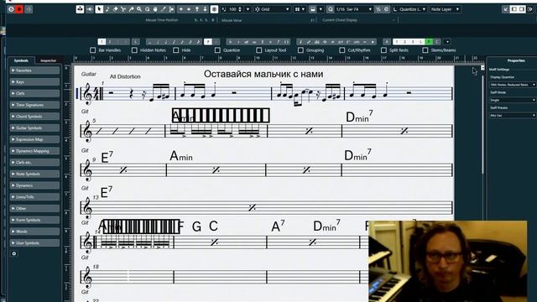Expand the Time Signatures section

coord(34,105)
